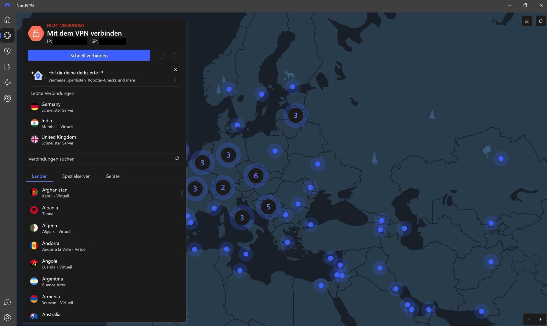Click the map cluster labeled 2
This screenshot has width=547, height=326.
[x=223, y=187]
